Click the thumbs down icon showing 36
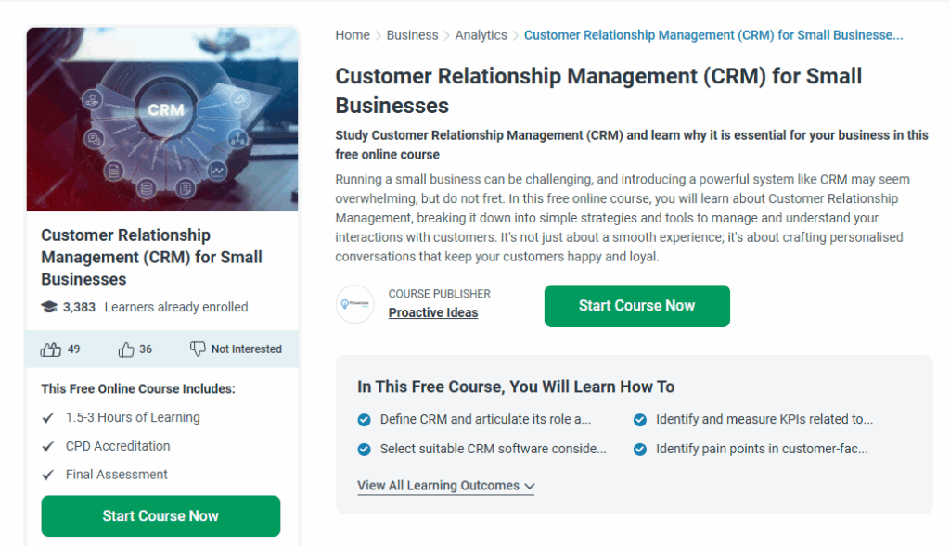Image resolution: width=950 pixels, height=546 pixels. 126,349
